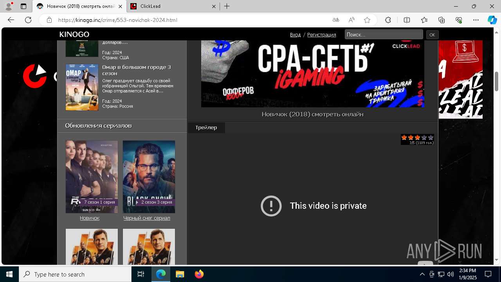The width and height of the screenshot is (501, 282).
Task: Refresh the current page
Action: (x=28, y=20)
